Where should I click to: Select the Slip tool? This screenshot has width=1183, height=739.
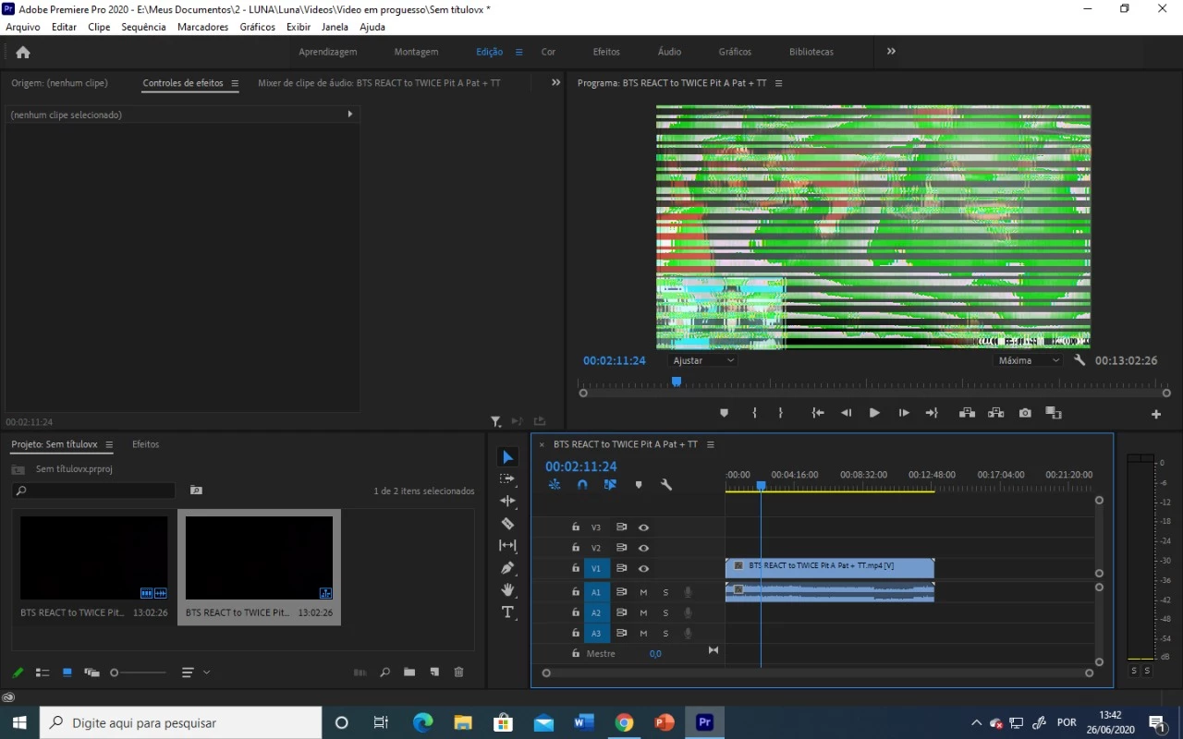point(507,546)
